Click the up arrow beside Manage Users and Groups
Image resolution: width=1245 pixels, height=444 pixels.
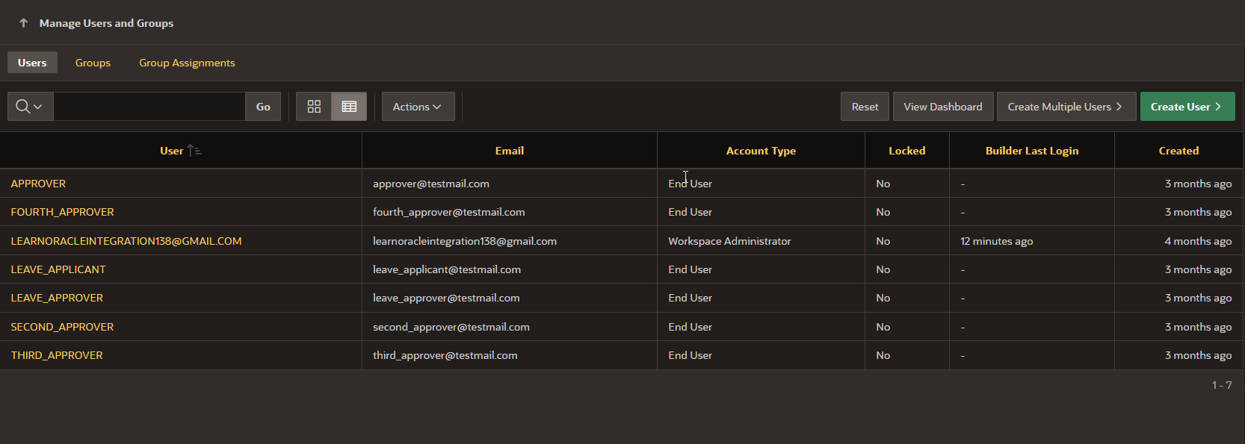(23, 23)
